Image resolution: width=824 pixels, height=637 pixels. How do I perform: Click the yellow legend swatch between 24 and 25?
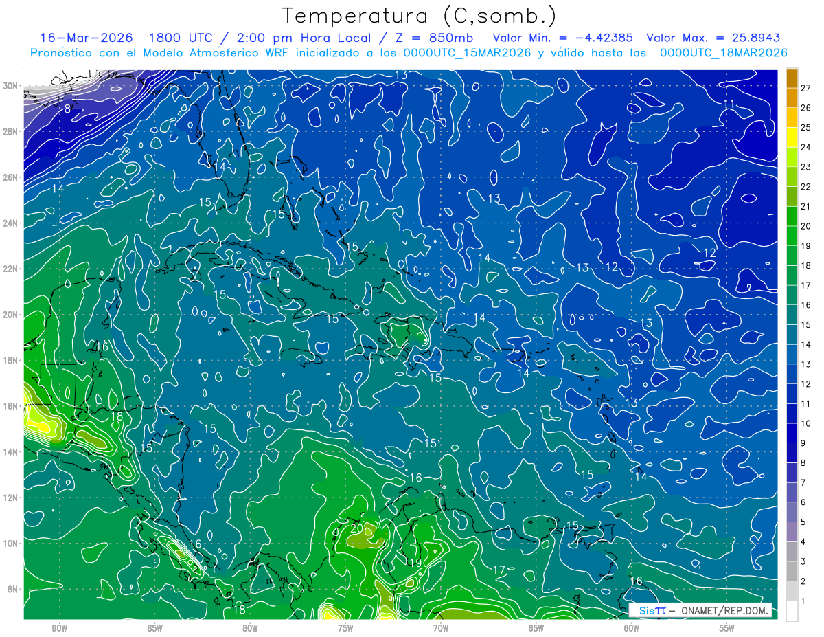tap(792, 137)
